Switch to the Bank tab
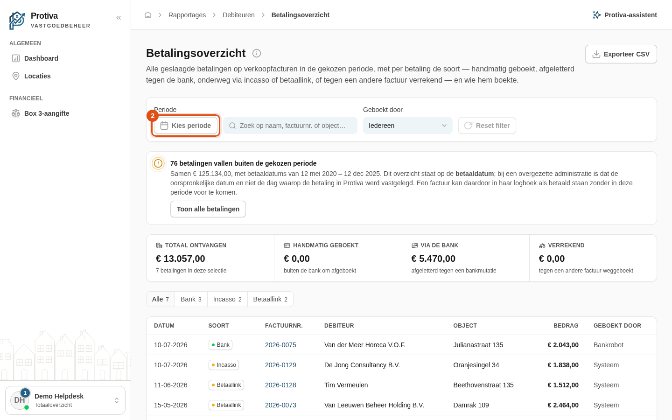 191,299
